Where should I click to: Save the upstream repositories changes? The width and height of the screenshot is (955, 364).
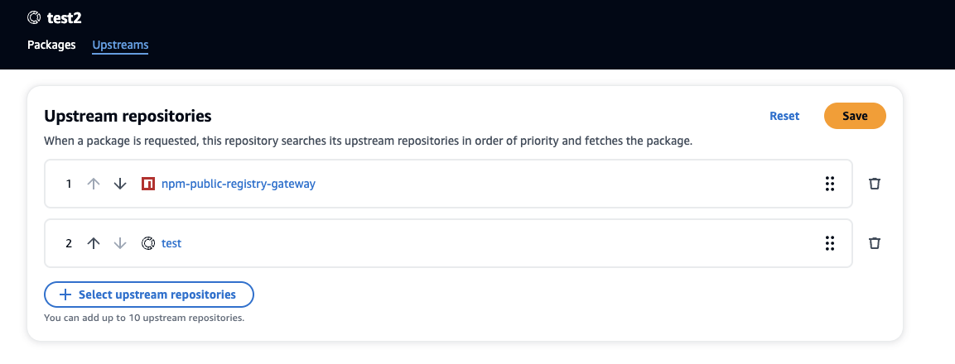pos(855,116)
